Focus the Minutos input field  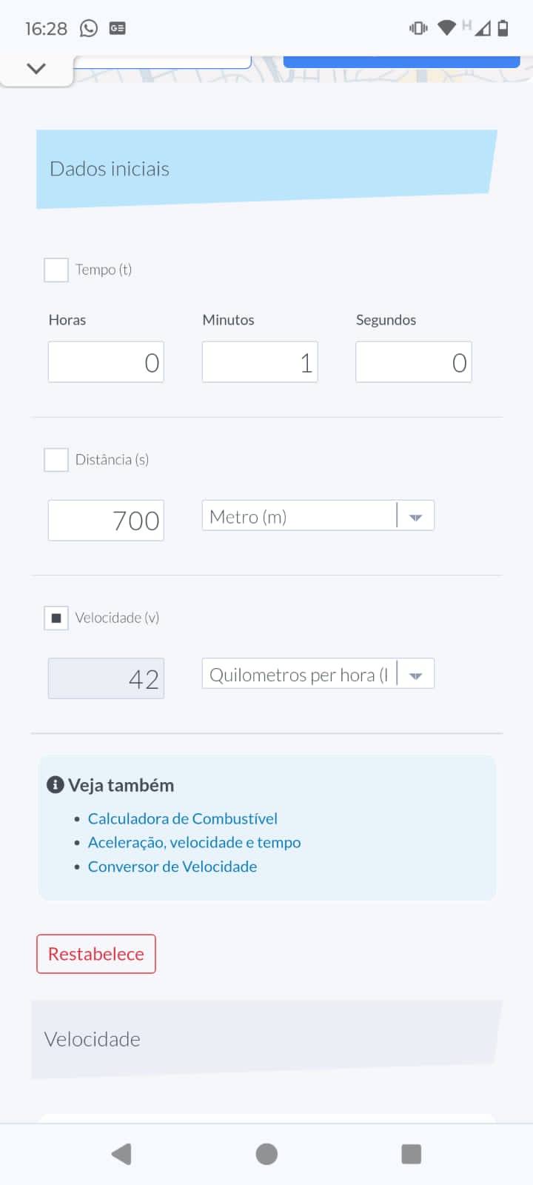pos(260,362)
